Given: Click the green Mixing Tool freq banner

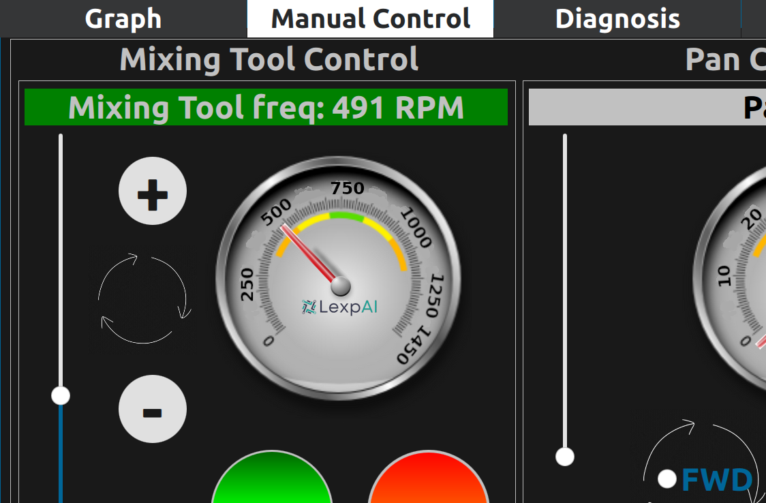Looking at the screenshot, I should [x=266, y=108].
